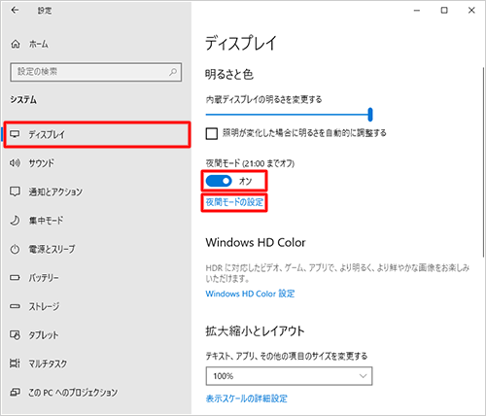Screen dimensions: 486x416
Task: Toggle the 夜間モード switch off
Action: (219, 181)
